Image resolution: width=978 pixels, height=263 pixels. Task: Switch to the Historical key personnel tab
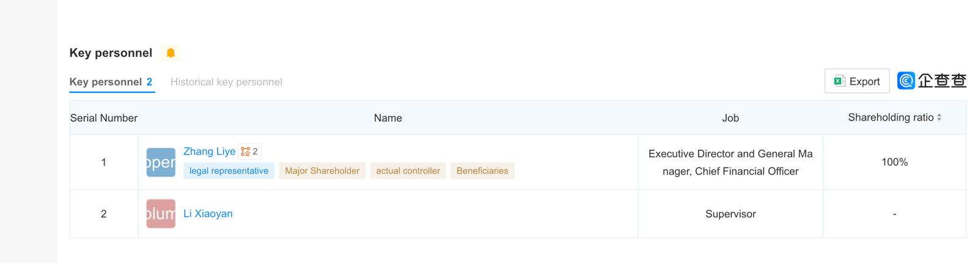(226, 82)
